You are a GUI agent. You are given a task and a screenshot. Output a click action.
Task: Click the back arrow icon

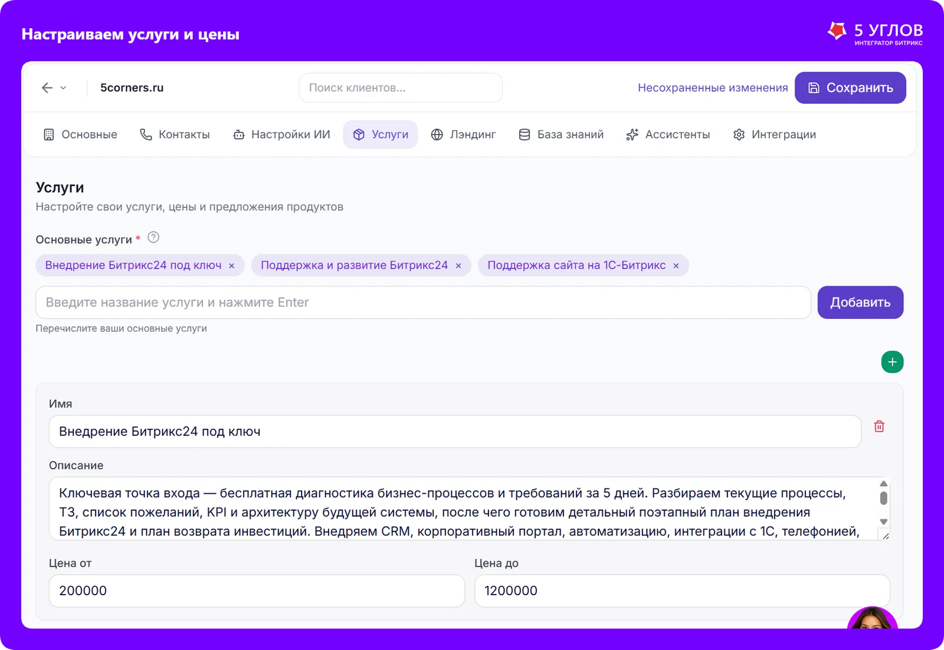click(x=47, y=88)
